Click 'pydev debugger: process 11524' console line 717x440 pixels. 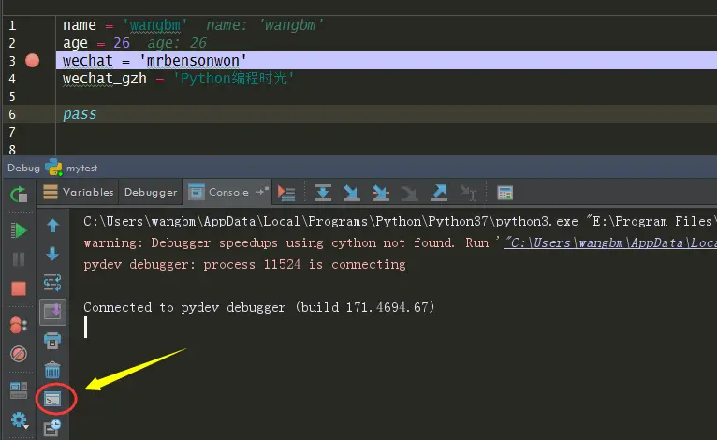pyautogui.click(x=244, y=264)
